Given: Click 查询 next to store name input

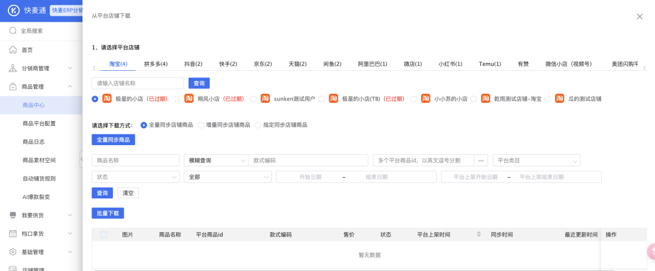Looking at the screenshot, I should (200, 83).
